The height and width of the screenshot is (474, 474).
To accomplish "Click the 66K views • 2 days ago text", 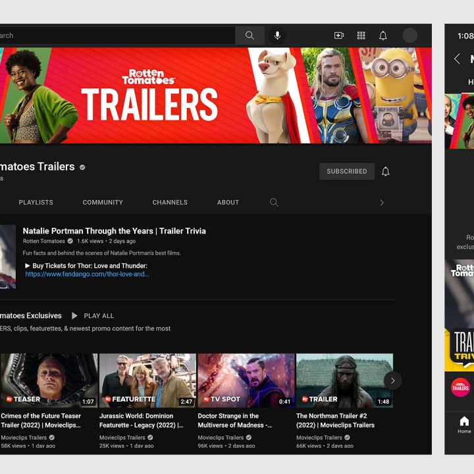I will point(325,446).
